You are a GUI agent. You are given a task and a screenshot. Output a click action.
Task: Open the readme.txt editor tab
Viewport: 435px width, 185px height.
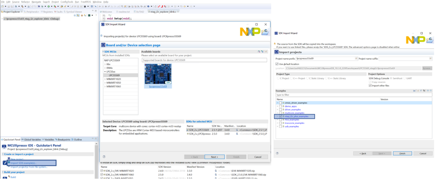coord(122,12)
